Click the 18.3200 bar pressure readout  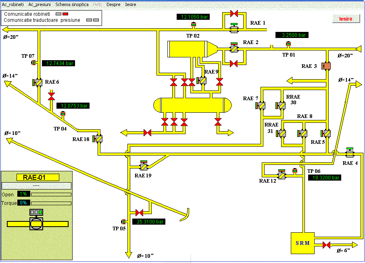325,177
